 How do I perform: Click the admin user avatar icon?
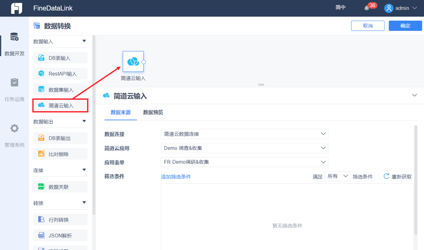click(389, 8)
